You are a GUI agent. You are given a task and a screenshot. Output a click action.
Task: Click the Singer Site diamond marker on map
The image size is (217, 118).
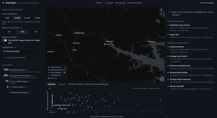point(105,44)
